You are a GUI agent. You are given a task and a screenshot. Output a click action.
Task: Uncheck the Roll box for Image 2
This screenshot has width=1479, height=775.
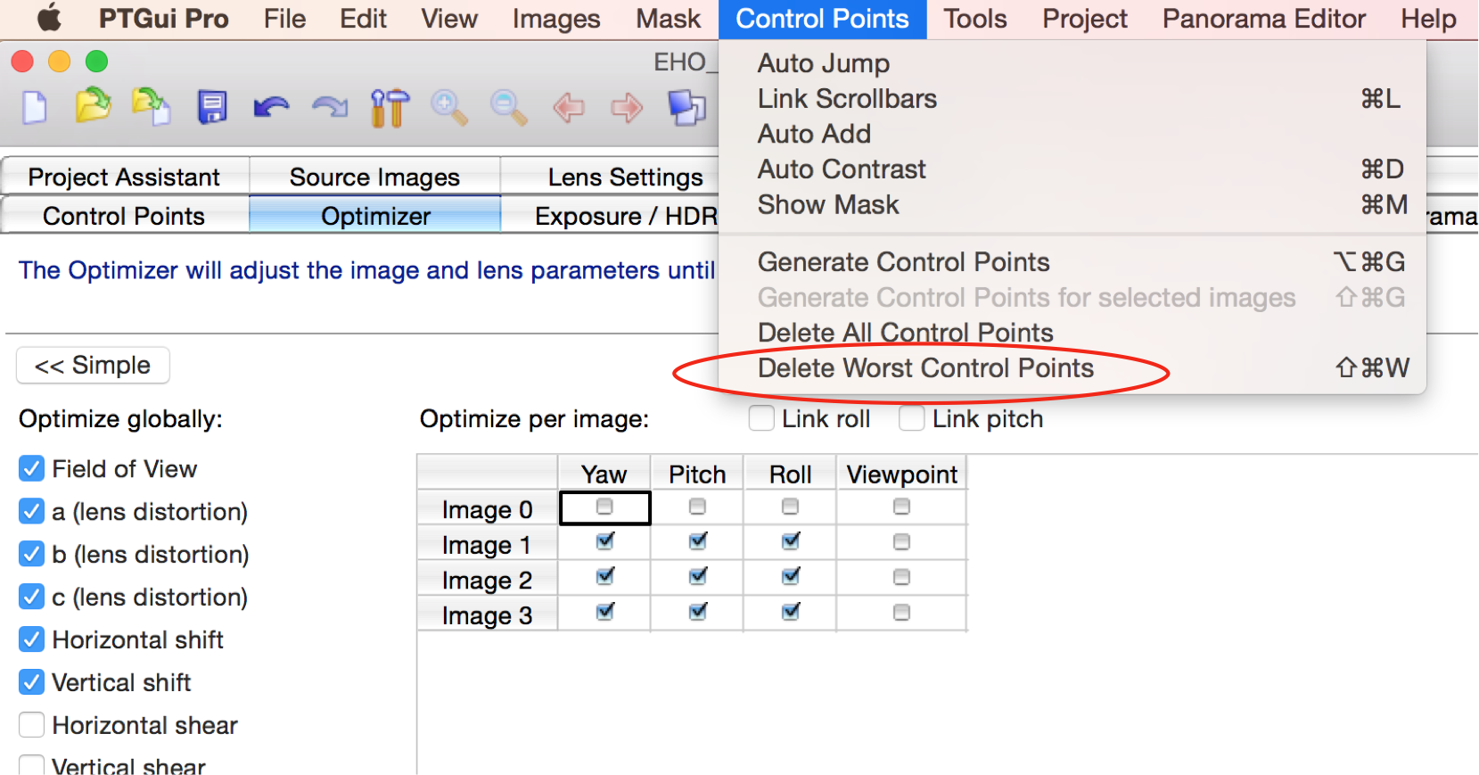(791, 576)
